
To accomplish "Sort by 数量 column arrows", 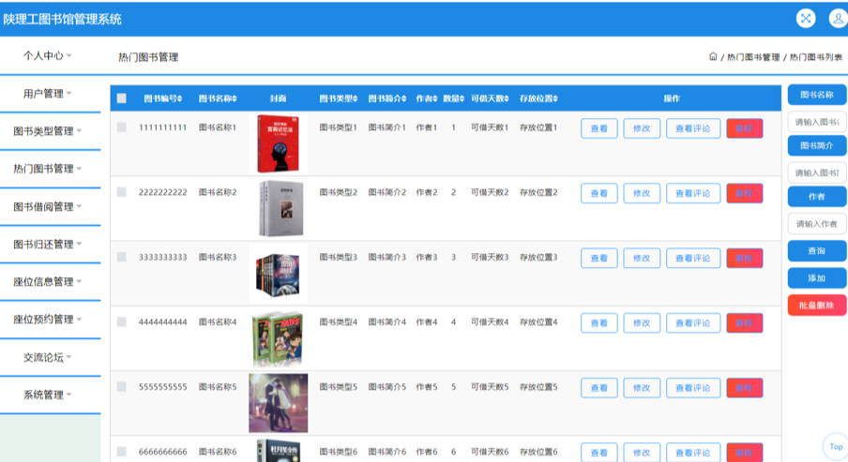I will point(462,98).
